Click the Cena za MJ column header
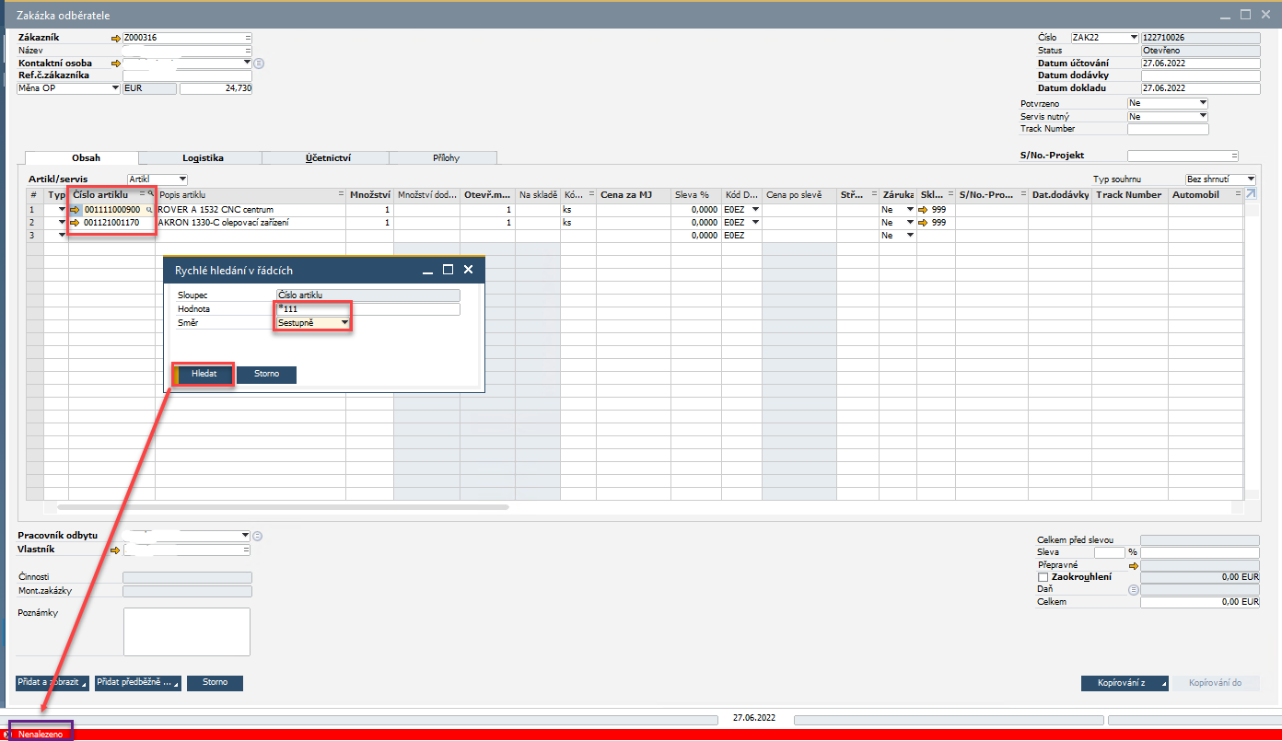1282x741 pixels. (x=633, y=195)
